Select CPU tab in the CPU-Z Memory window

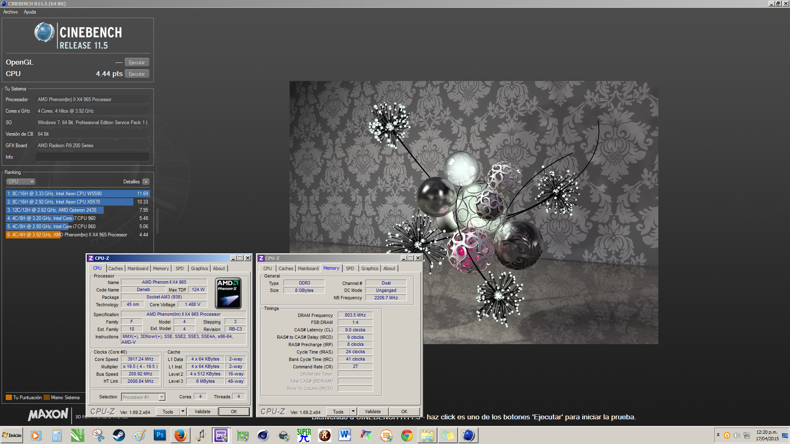point(268,268)
